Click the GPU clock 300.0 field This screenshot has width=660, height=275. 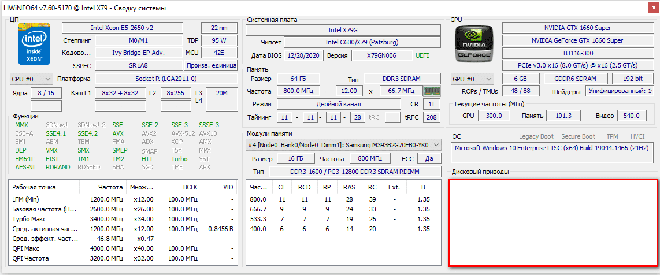tap(494, 116)
